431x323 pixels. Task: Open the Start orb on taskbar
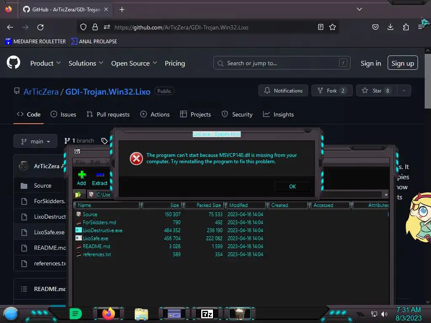[x=11, y=314]
